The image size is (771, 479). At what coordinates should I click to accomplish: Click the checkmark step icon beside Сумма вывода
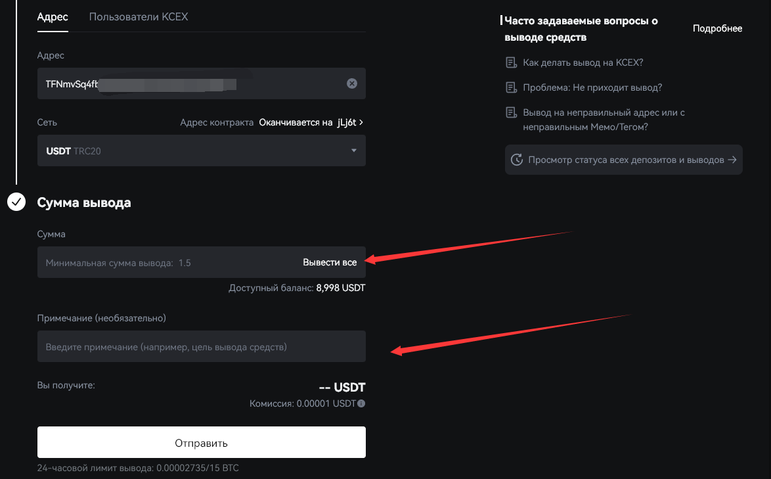pos(16,202)
